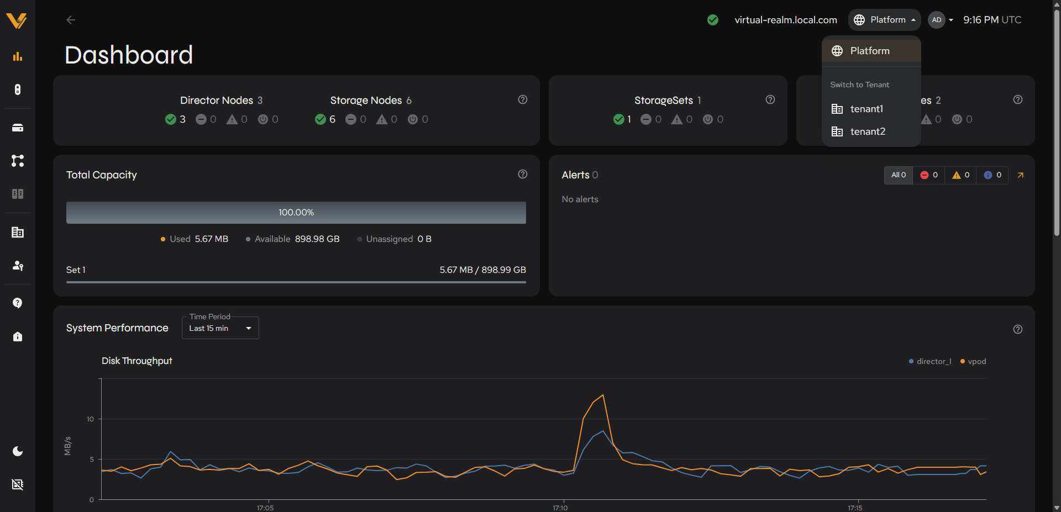1061x512 pixels.
Task: Open the Time Period Last 15 min dropdown
Action: [x=220, y=328]
